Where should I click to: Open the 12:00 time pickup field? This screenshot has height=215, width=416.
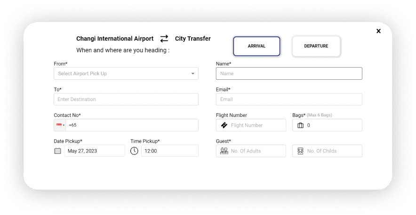click(x=170, y=151)
